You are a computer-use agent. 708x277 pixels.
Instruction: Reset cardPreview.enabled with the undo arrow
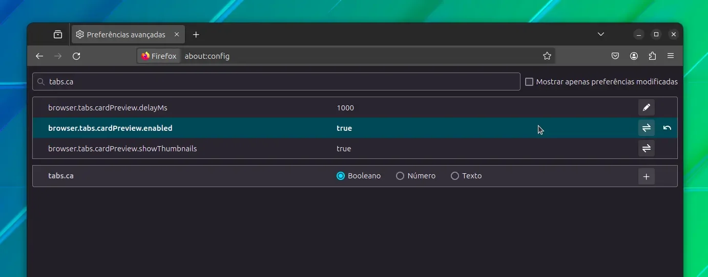[667, 128]
